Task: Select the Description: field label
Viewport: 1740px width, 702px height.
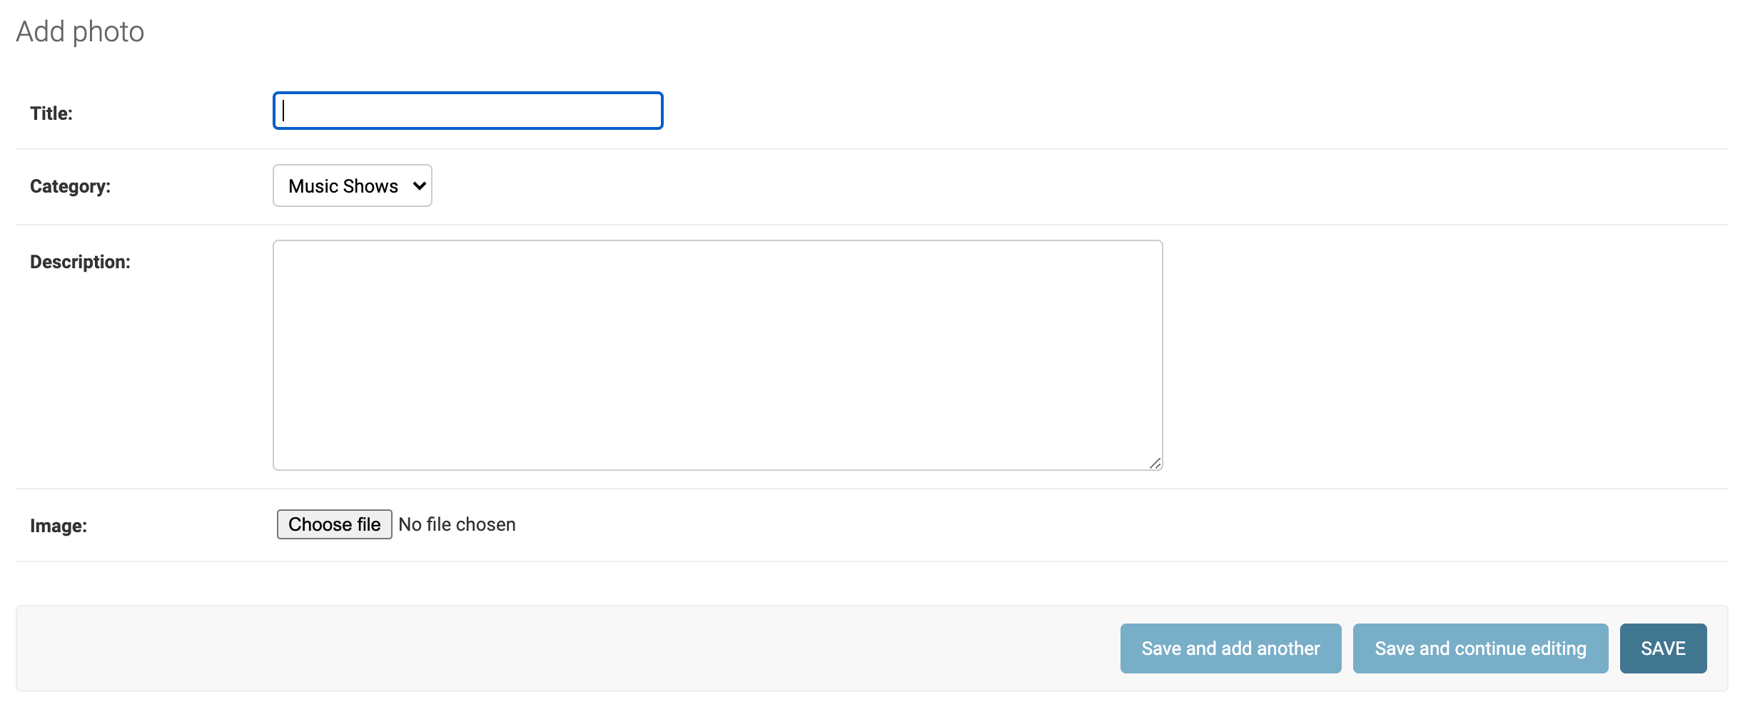Action: click(80, 262)
